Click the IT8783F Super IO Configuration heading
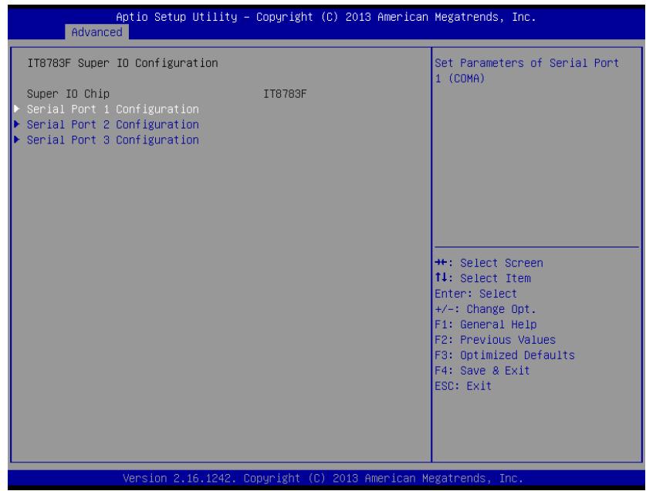646x491 pixels. [x=123, y=63]
